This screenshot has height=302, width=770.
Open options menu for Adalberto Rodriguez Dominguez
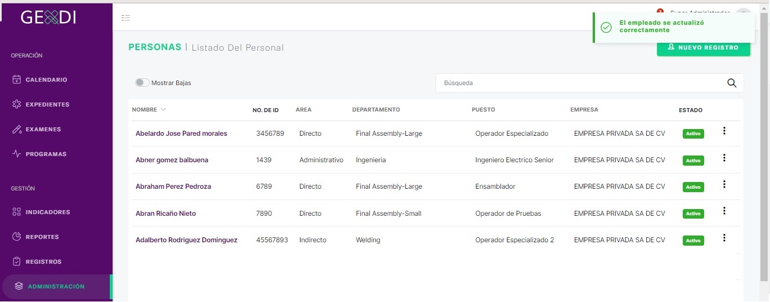point(724,238)
